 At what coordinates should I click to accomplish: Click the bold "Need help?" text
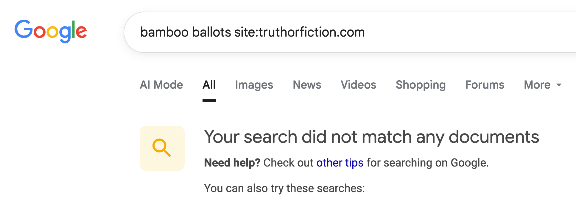(232, 163)
